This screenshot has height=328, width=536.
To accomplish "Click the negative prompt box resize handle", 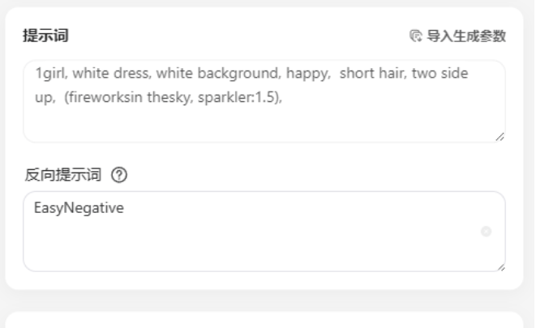I will point(499,266).
